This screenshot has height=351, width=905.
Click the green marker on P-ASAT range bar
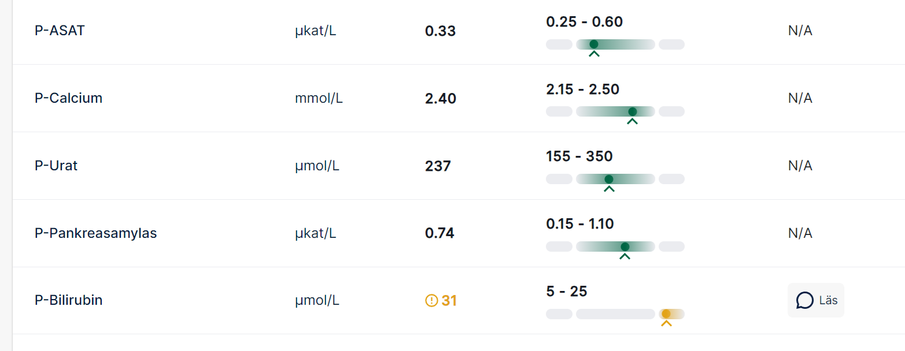pos(594,44)
